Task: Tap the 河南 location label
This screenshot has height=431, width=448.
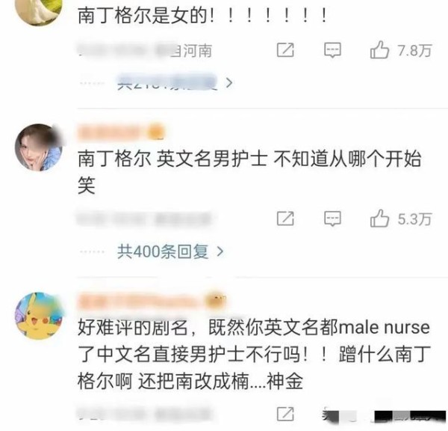Action: [x=198, y=51]
